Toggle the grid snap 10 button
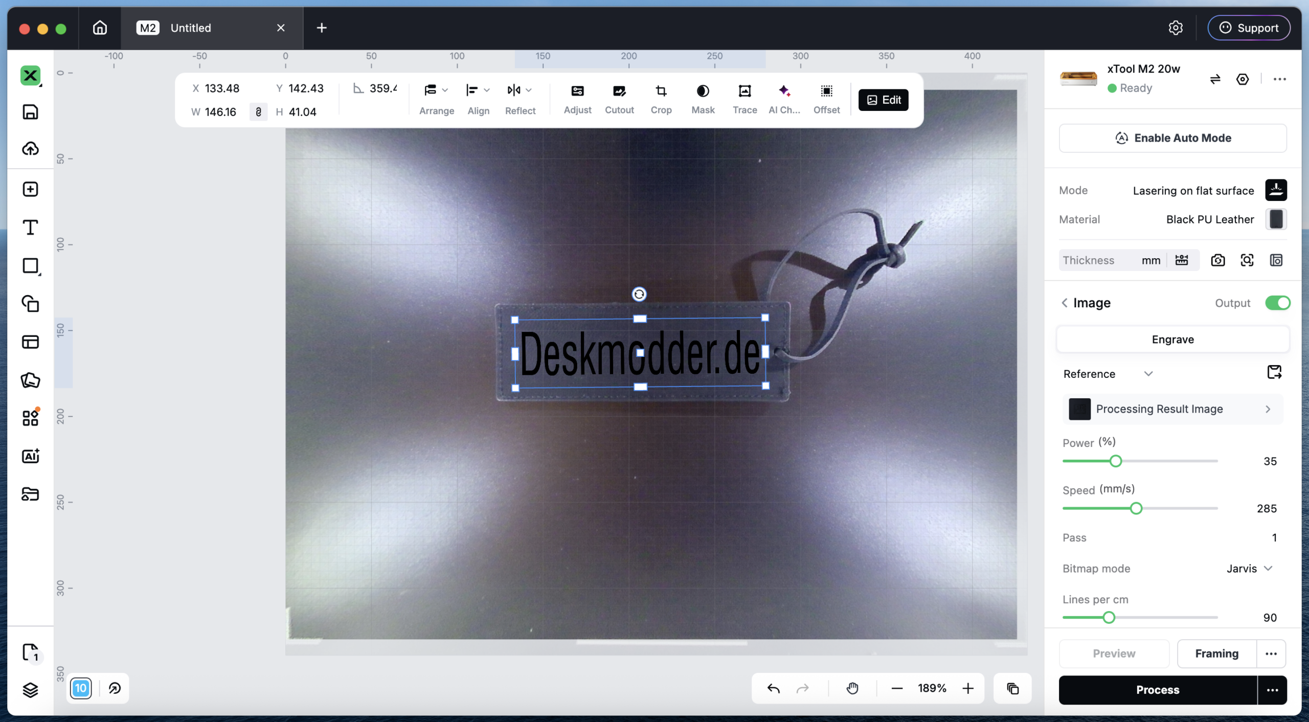 (81, 688)
